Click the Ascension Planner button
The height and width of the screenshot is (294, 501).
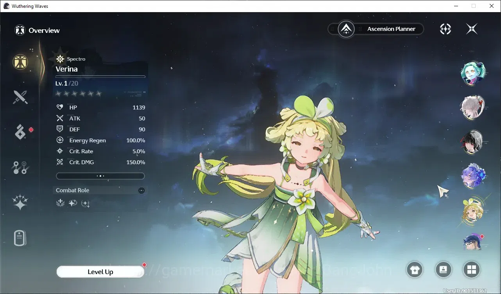tap(376, 29)
